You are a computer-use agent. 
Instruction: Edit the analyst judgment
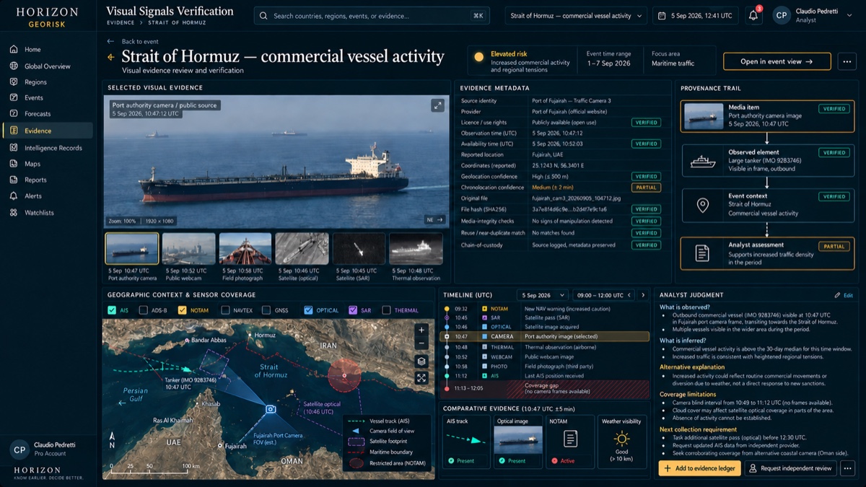844,295
